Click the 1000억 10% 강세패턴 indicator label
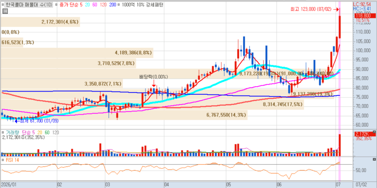The width and height of the screenshot is (377, 188). (142, 4)
